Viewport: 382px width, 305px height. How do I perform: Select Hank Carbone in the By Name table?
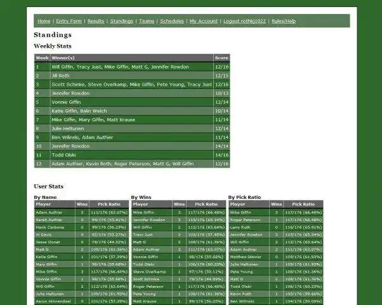coord(50,227)
